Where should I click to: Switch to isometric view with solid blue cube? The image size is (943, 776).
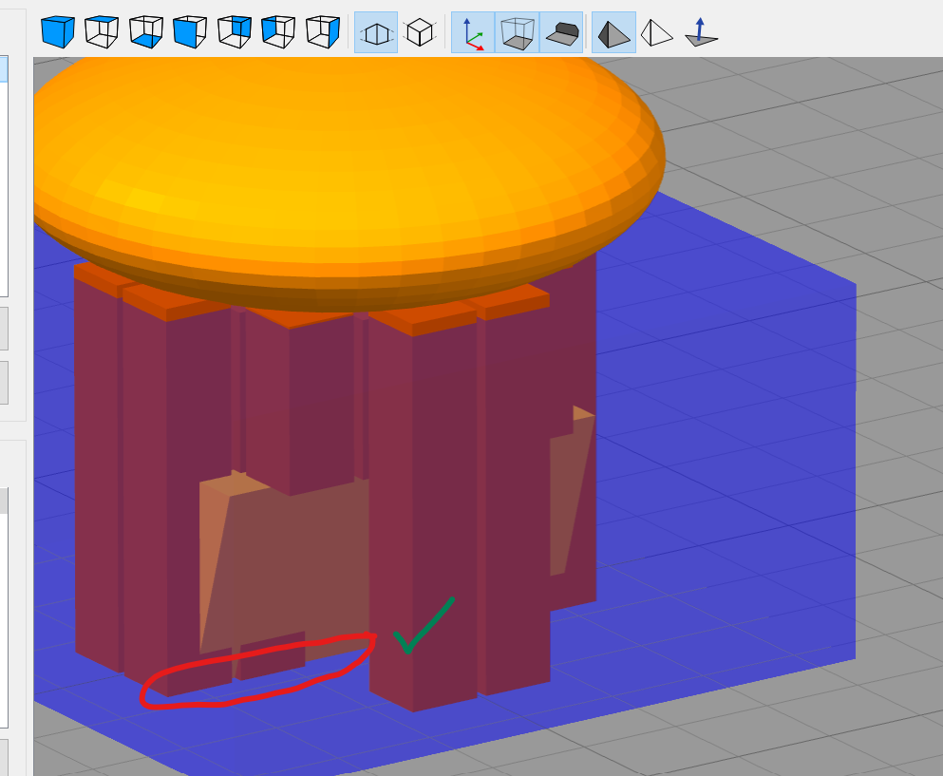tap(58, 32)
